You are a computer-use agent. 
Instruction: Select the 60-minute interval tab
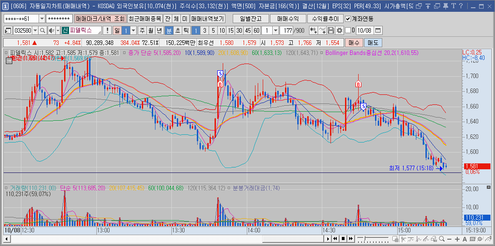click(x=256, y=30)
